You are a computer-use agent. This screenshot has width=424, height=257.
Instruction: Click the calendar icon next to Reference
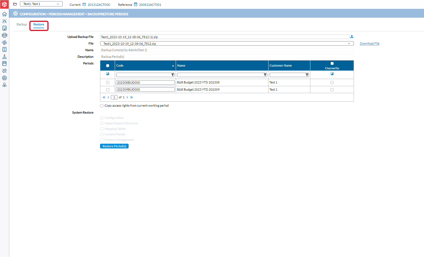(136, 4)
